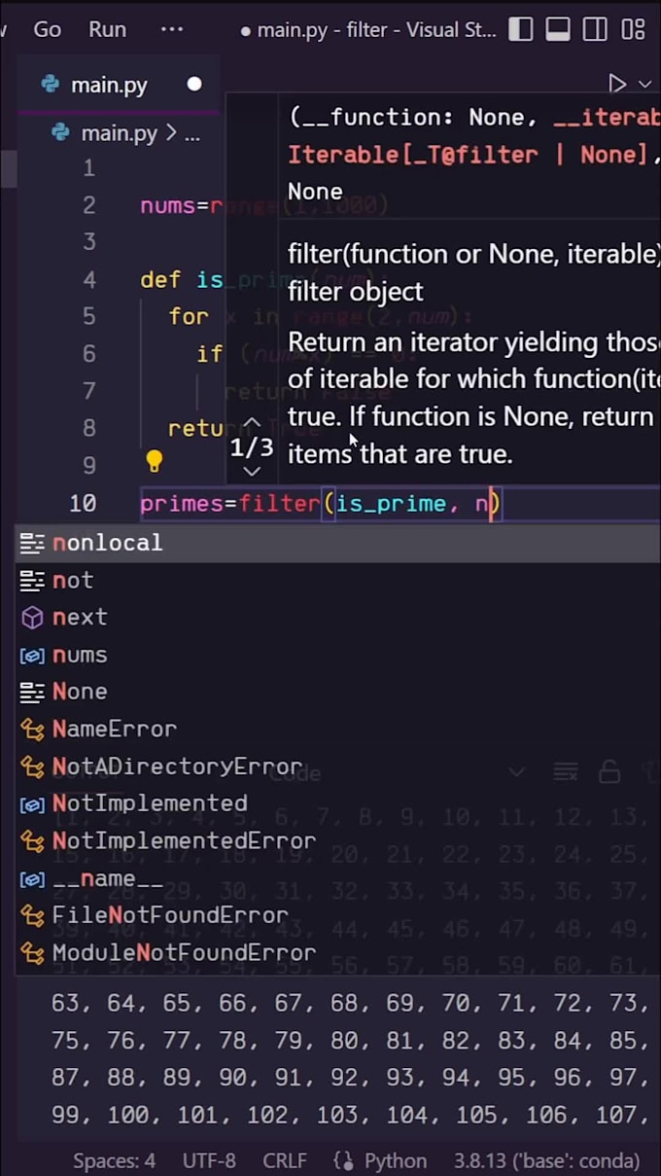Open the Go menu
Screen dimensions: 661x1176
tap(48, 29)
